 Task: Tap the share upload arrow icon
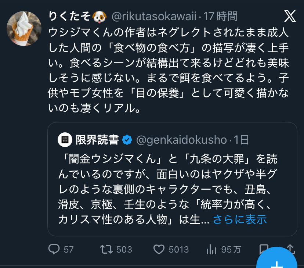[x=290, y=249]
